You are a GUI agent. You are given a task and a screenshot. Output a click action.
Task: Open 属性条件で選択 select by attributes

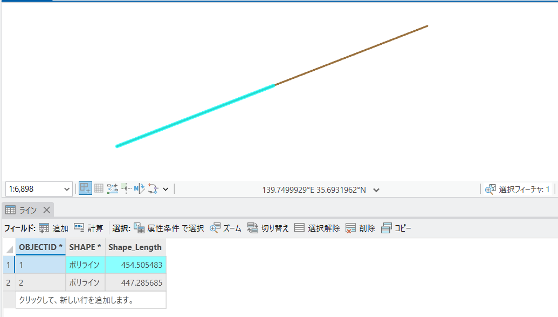click(x=169, y=228)
